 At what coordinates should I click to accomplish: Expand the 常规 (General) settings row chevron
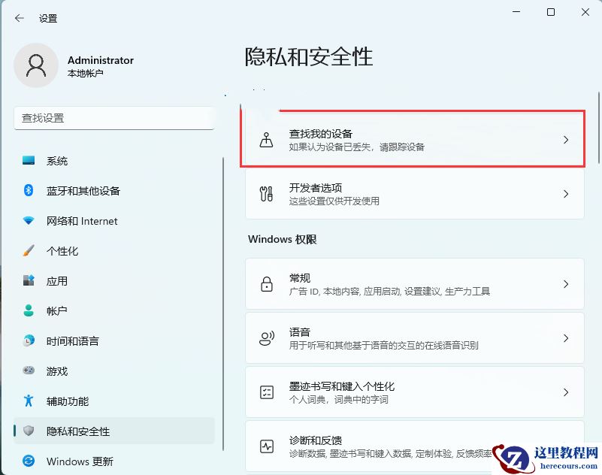coord(566,284)
